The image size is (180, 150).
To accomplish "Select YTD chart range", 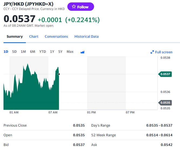I will pos(43,52).
